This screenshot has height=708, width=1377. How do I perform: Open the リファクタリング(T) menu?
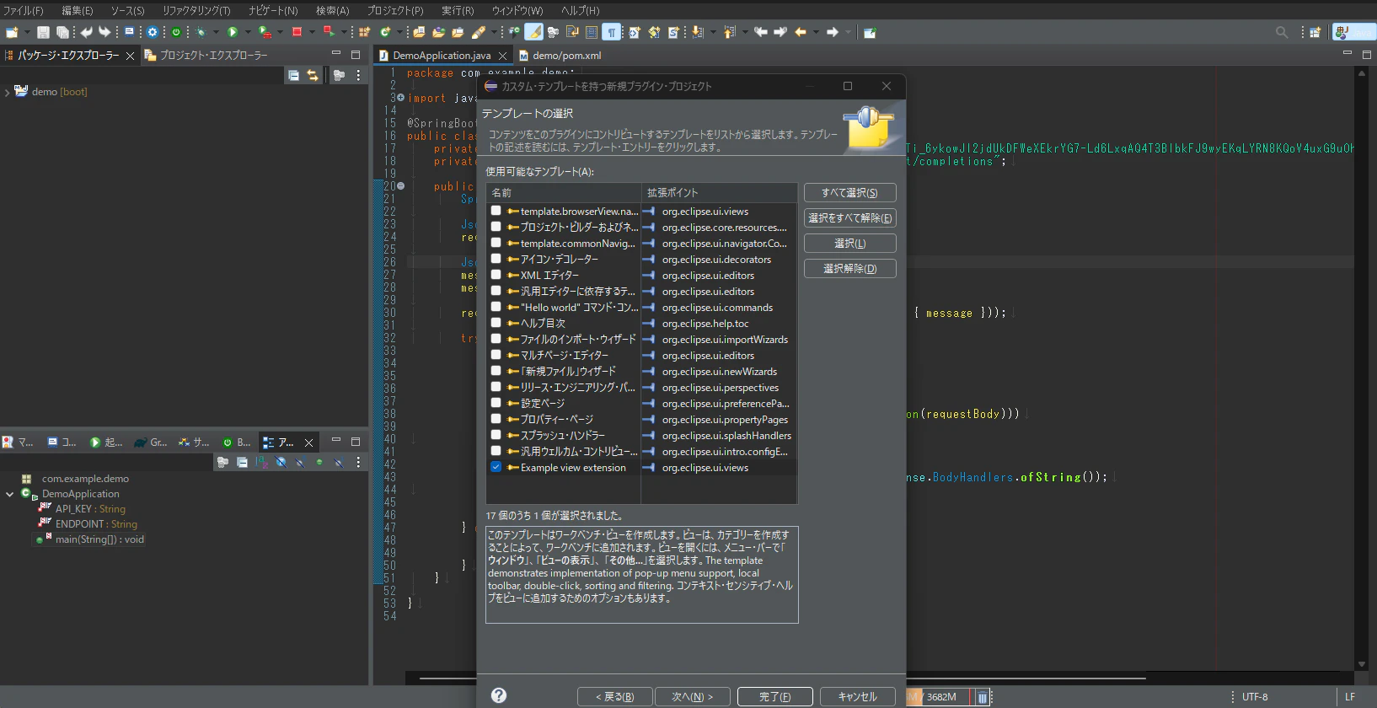(196, 10)
